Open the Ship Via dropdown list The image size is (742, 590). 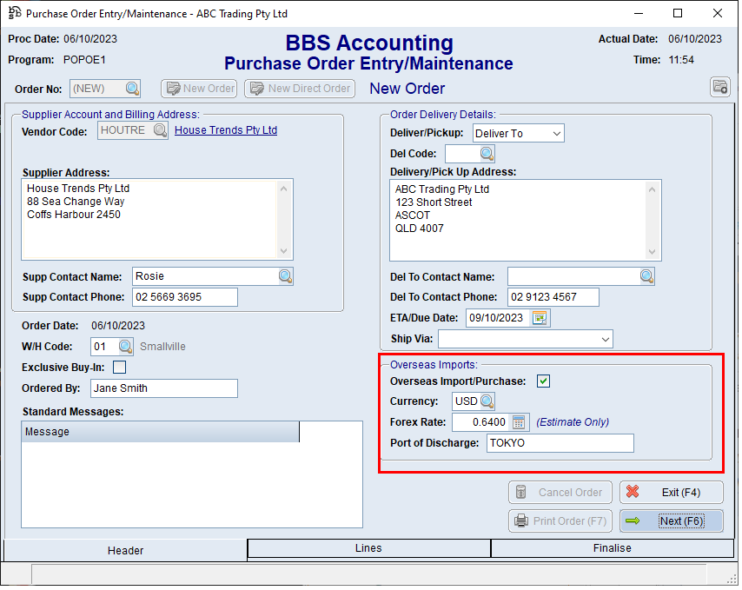point(605,339)
